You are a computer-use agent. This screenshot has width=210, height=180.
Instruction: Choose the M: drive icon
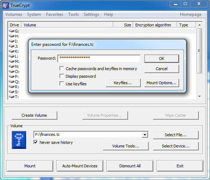[12, 61]
